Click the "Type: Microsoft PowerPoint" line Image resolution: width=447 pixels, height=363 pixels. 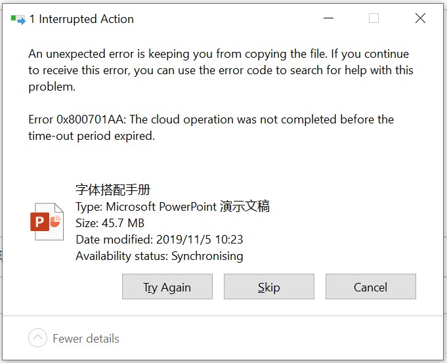[x=172, y=207]
